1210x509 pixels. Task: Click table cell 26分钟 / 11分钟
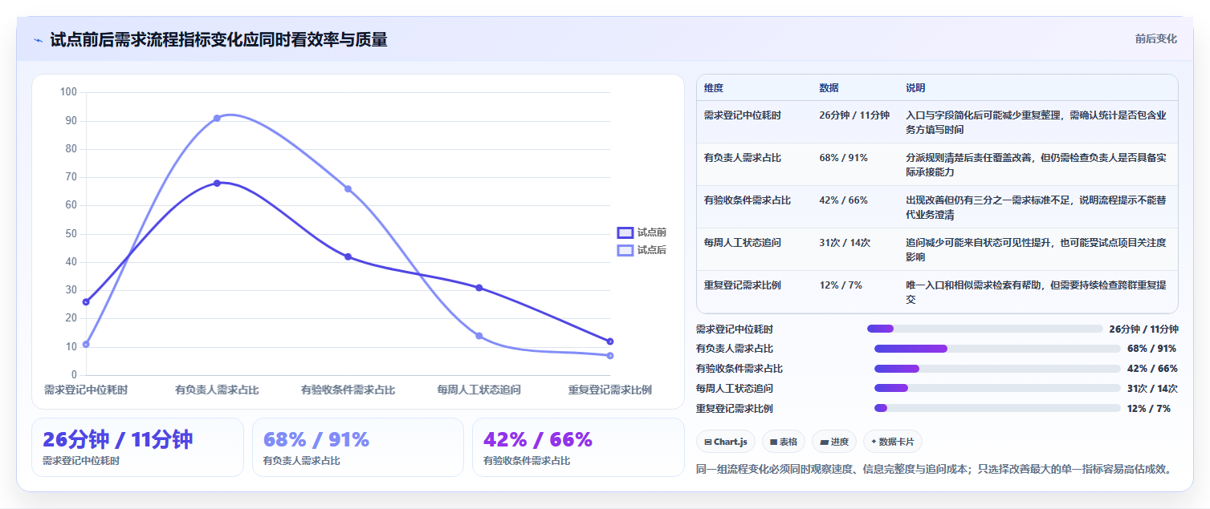[854, 115]
